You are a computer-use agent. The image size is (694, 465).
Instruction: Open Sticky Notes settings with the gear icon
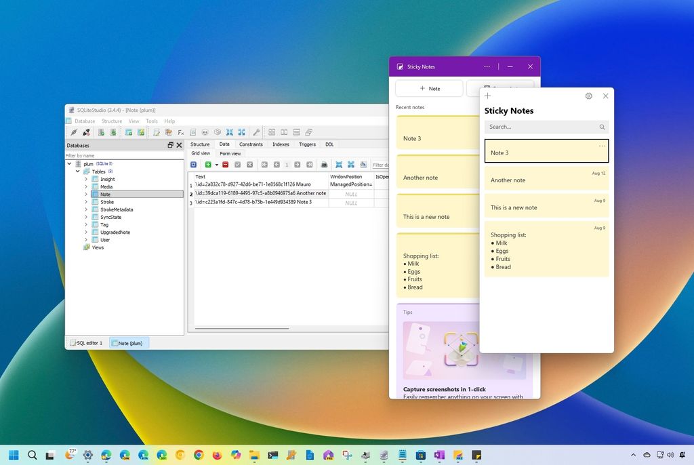588,96
